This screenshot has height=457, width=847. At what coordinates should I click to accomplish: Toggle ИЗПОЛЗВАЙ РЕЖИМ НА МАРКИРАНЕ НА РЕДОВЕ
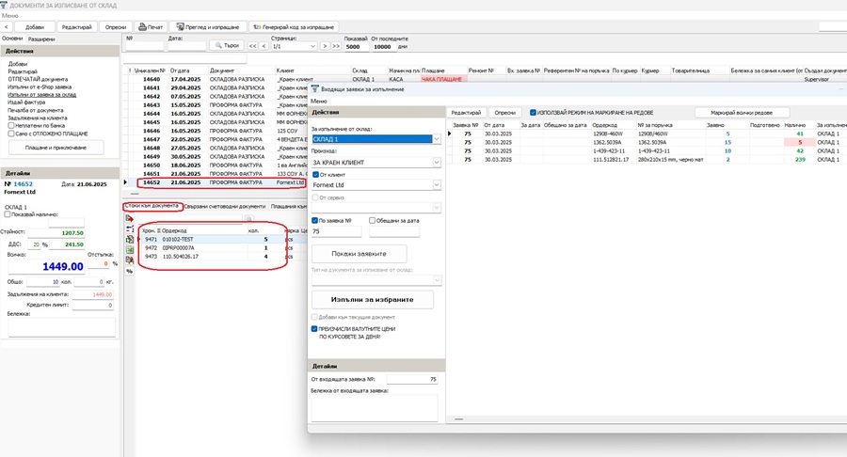(x=534, y=113)
